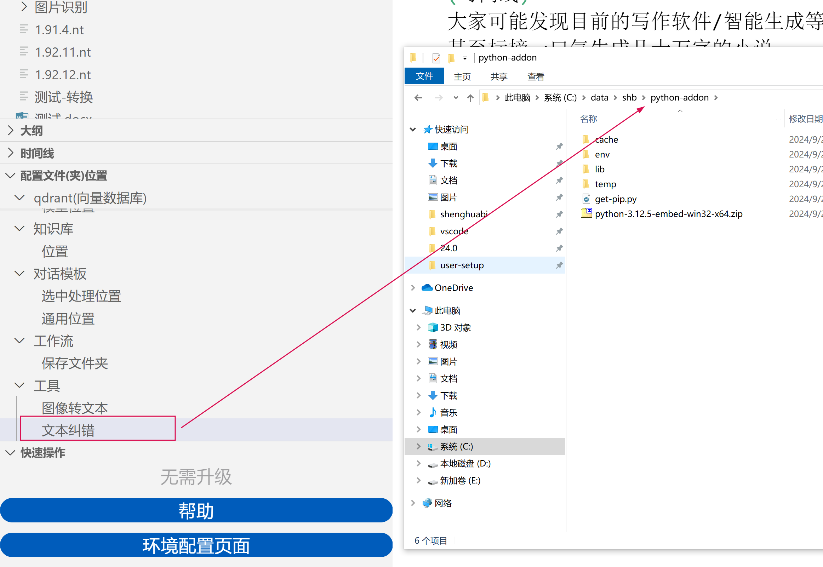This screenshot has height=567, width=823.
Task: Open 文档 under quick access
Action: [x=448, y=181]
